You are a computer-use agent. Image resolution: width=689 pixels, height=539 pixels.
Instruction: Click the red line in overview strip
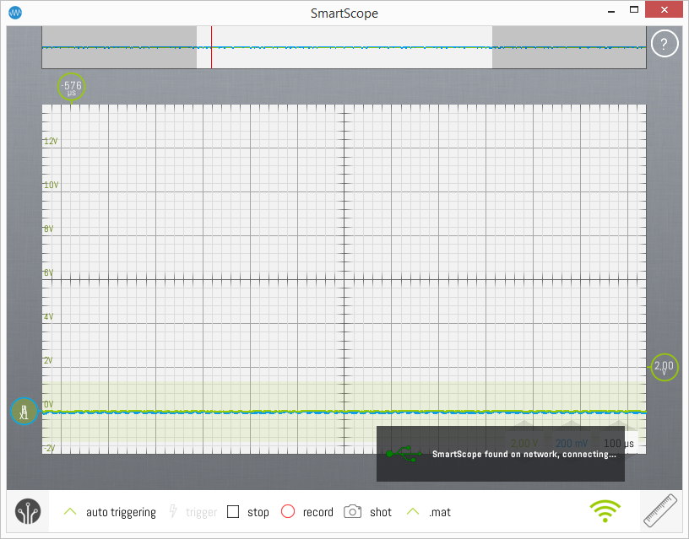pyautogui.click(x=211, y=47)
